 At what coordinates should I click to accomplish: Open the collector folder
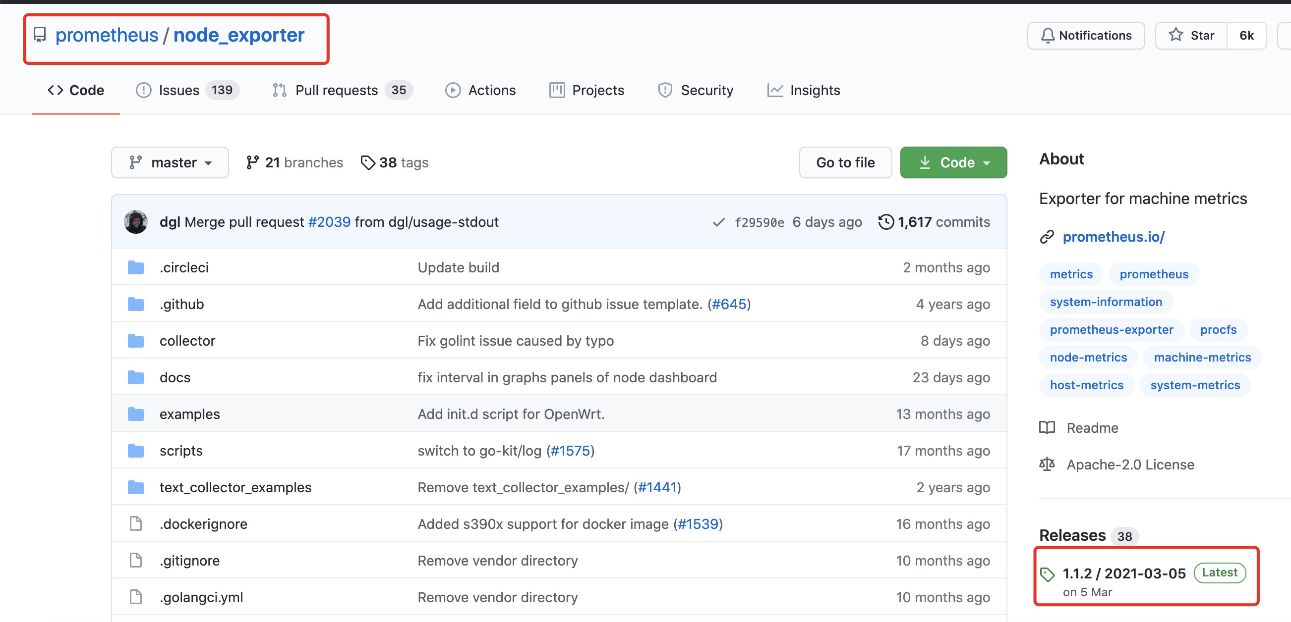click(x=187, y=341)
